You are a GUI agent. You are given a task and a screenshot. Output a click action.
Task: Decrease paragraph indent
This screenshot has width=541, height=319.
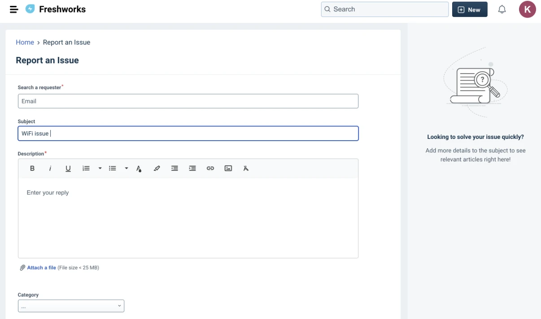(x=175, y=168)
